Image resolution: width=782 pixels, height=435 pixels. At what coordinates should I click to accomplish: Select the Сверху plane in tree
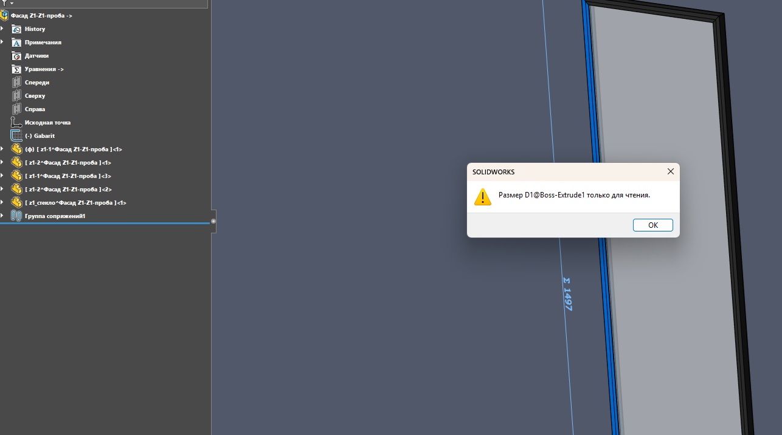pos(35,96)
